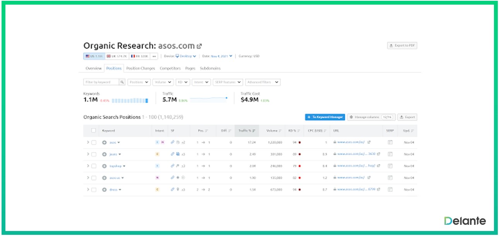Click image pack feature icon in jeans row
The width and height of the screenshot is (499, 236).
point(178,154)
